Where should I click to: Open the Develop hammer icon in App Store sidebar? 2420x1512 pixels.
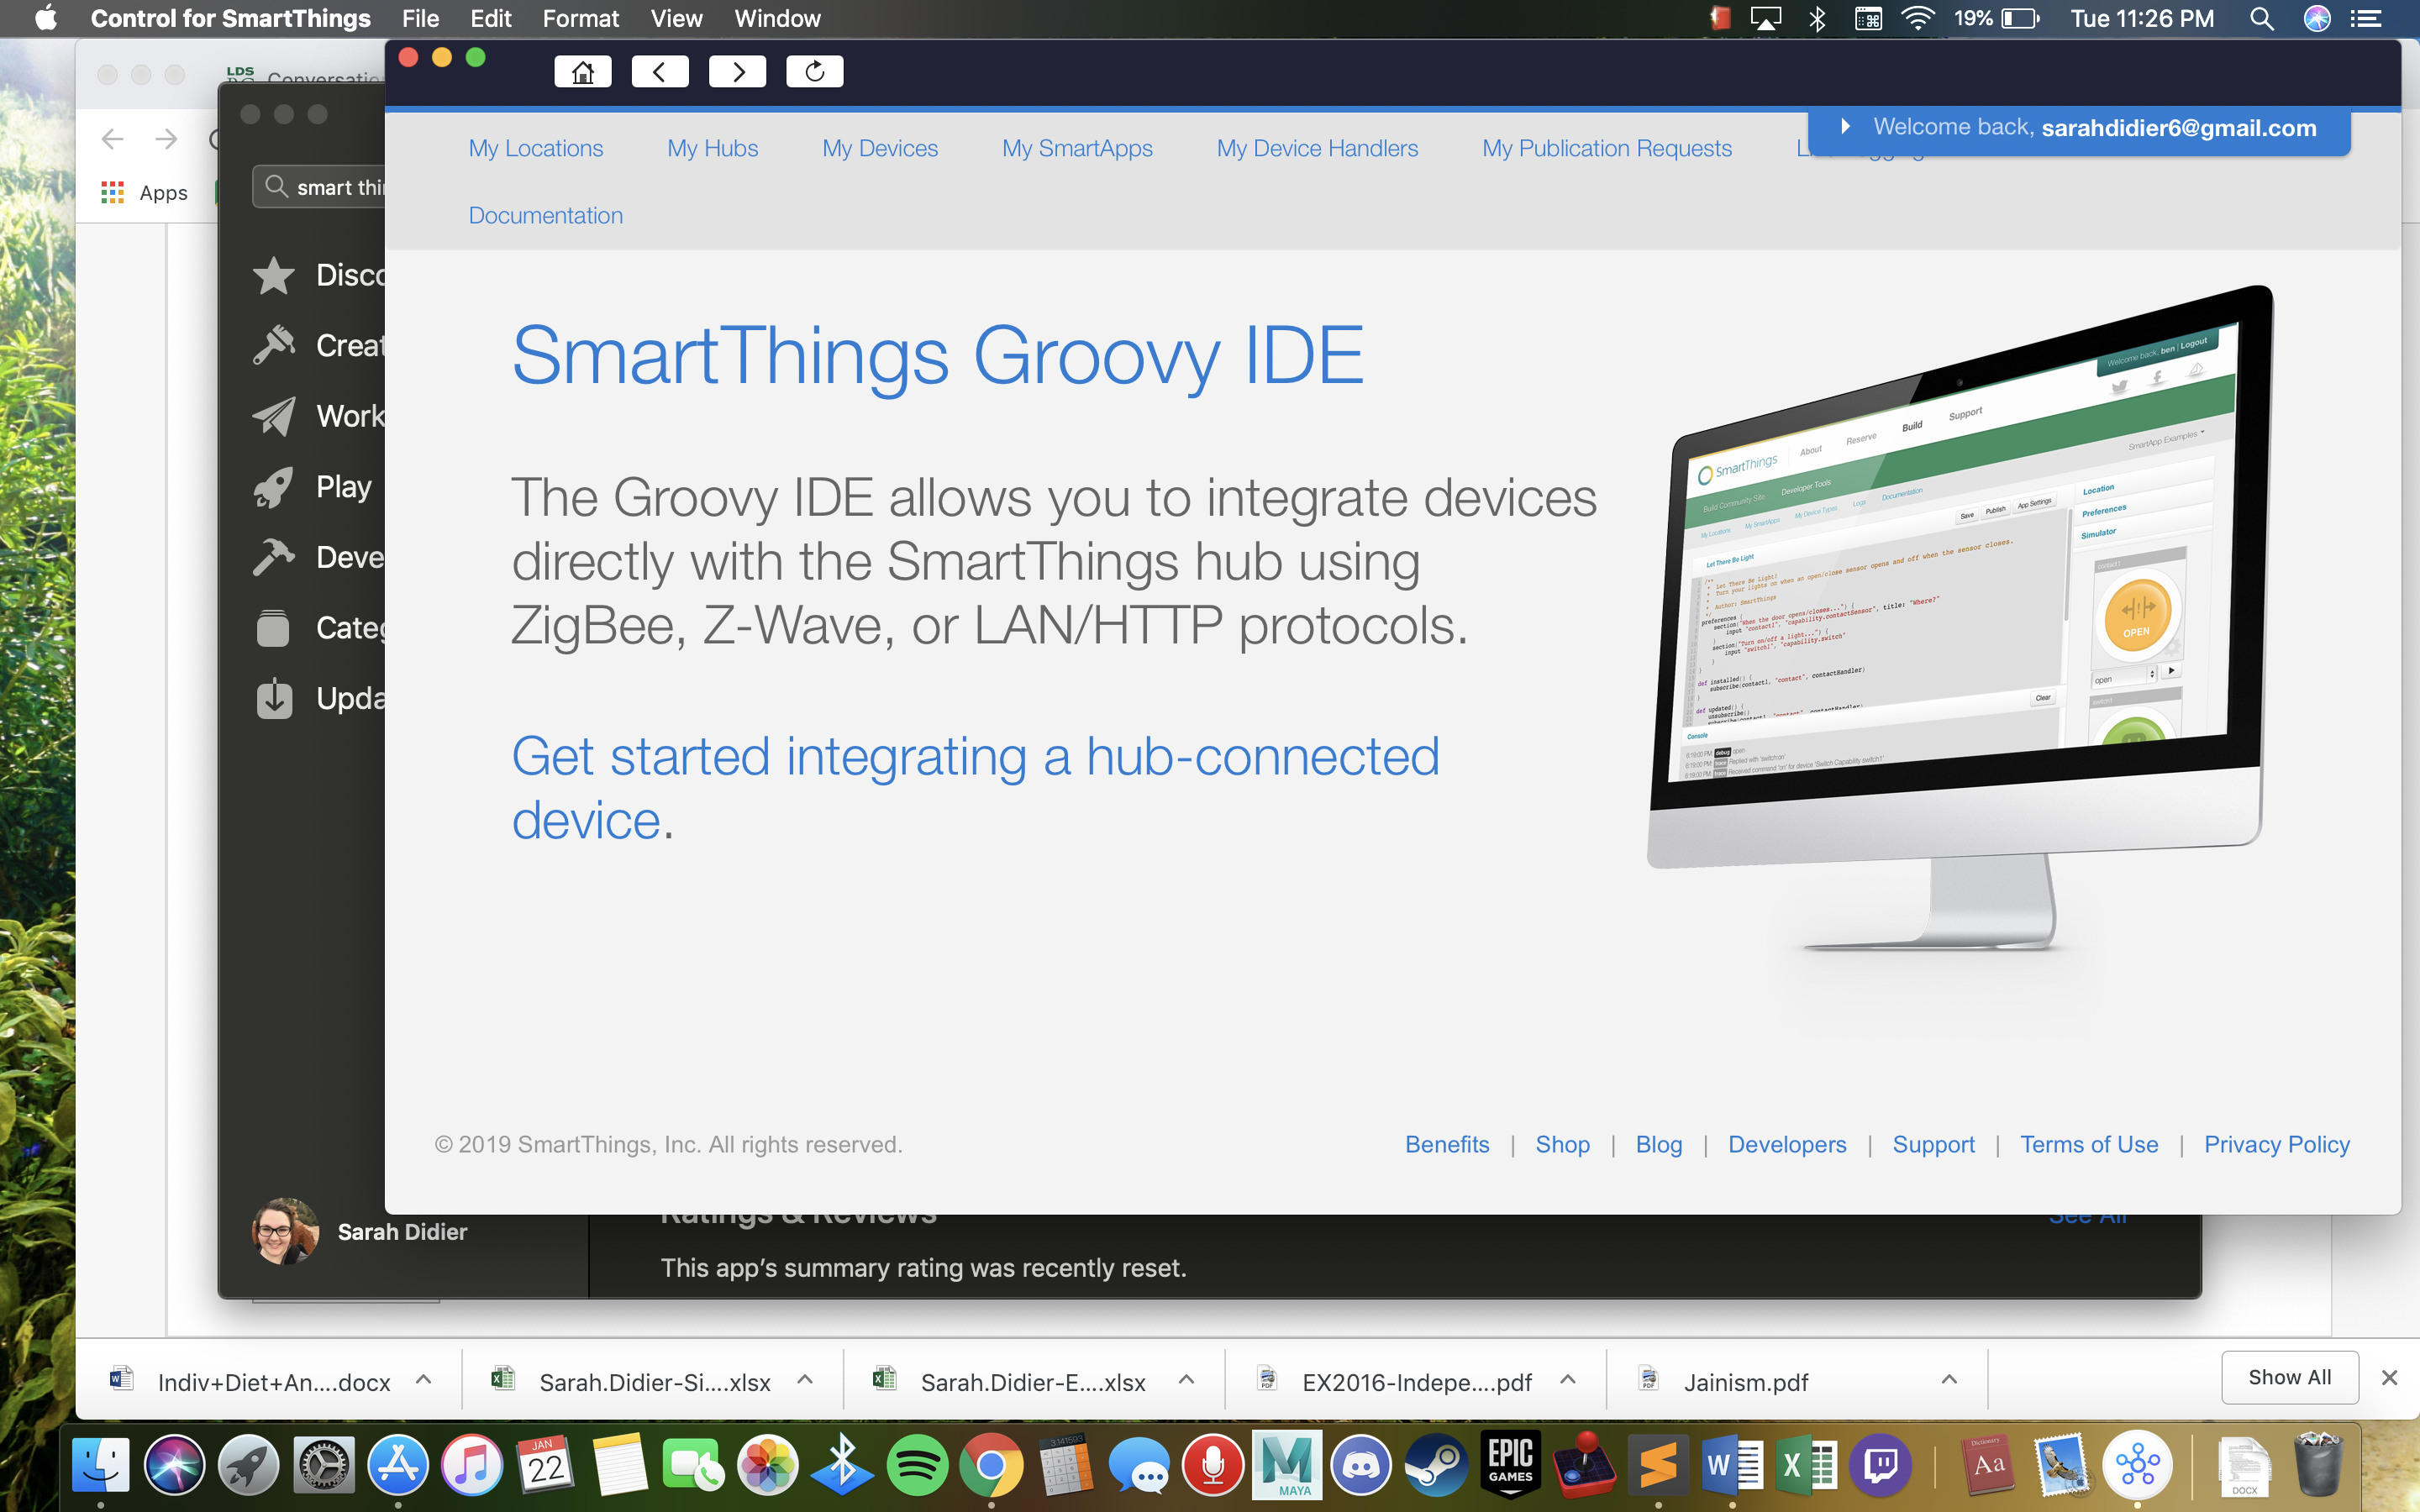coord(273,557)
